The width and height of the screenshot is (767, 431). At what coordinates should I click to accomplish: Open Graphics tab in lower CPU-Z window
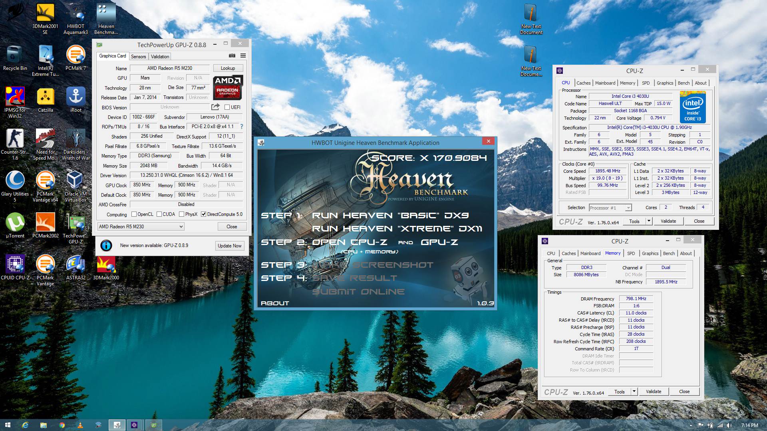point(650,253)
